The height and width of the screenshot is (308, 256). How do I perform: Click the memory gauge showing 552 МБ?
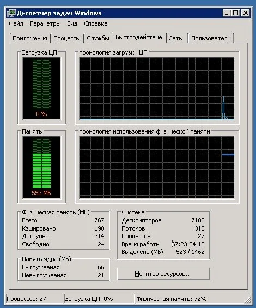click(41, 167)
